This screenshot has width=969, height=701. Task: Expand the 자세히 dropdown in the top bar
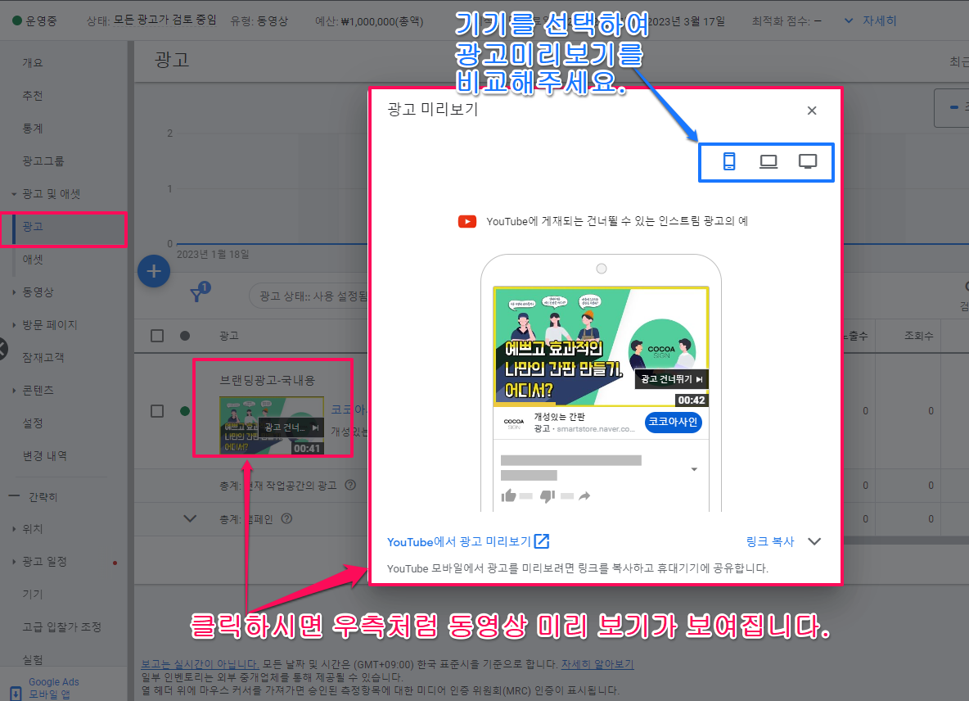click(870, 21)
